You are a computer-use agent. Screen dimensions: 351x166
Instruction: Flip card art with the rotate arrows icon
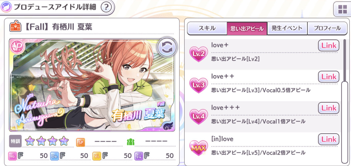pyautogui.click(x=167, y=47)
